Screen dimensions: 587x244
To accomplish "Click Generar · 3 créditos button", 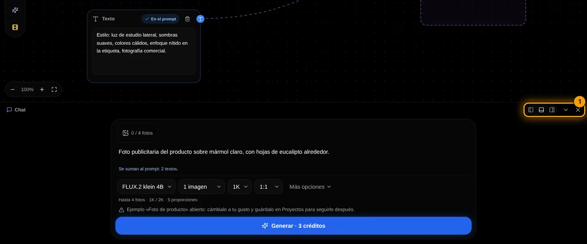I will point(293,226).
